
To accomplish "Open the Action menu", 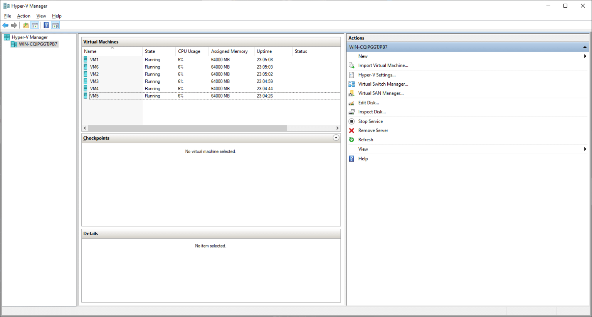I will tap(24, 16).
